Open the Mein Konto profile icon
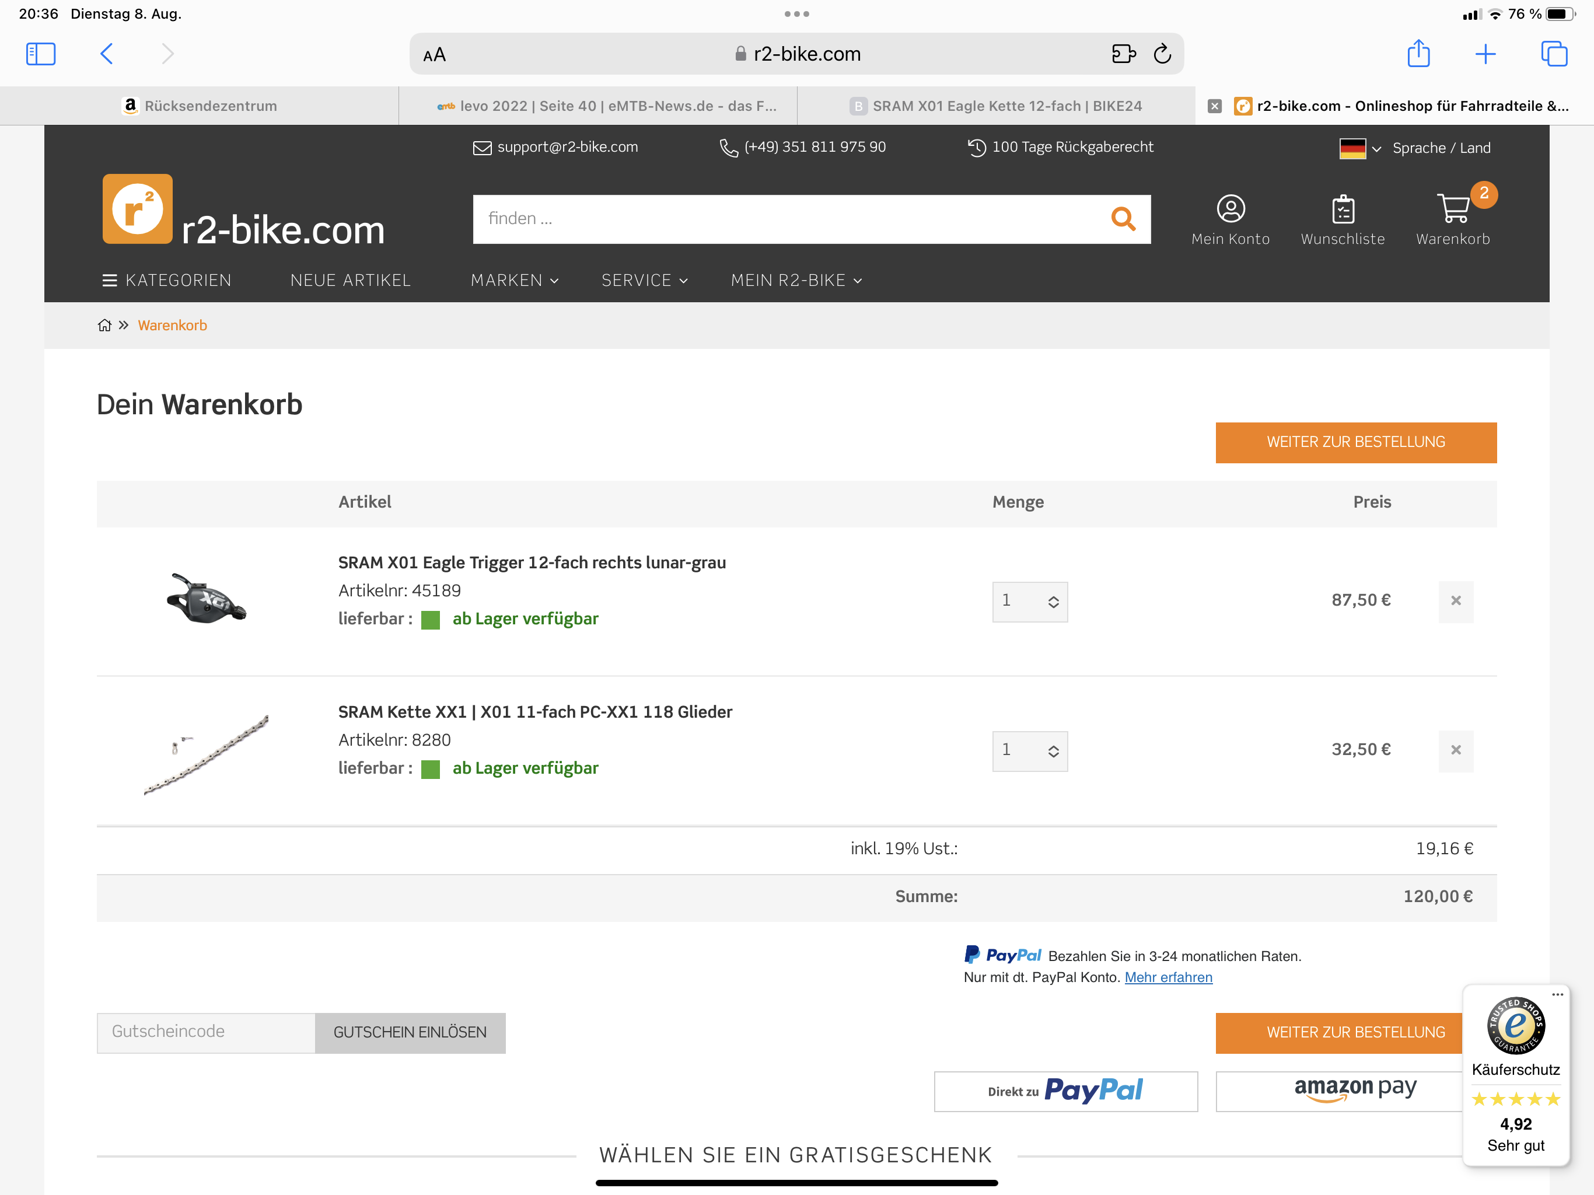The width and height of the screenshot is (1594, 1195). pos(1231,209)
